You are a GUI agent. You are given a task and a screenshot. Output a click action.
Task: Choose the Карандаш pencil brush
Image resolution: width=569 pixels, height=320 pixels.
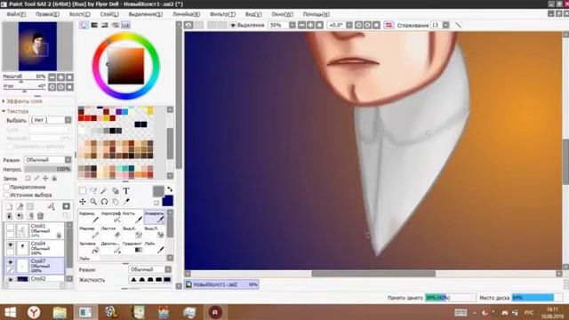89,217
